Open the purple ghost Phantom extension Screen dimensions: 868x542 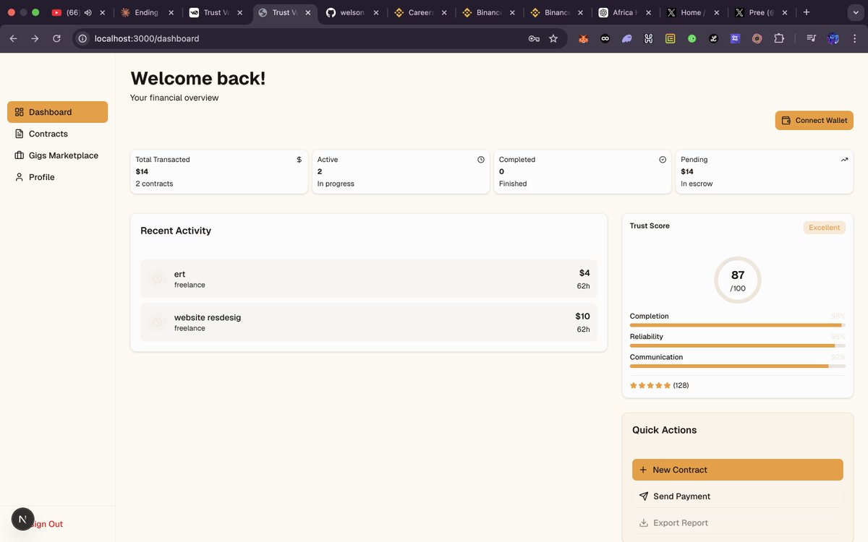(x=627, y=39)
